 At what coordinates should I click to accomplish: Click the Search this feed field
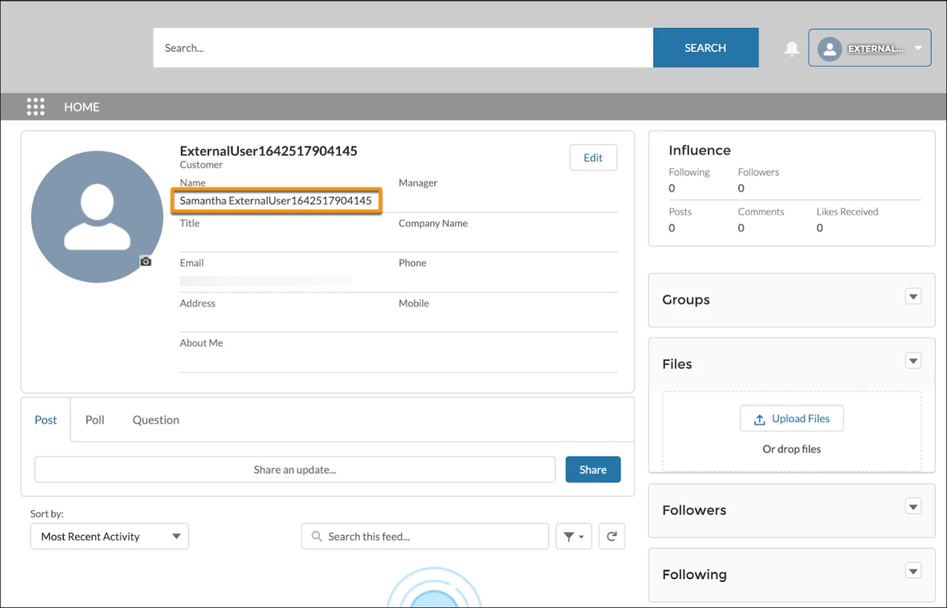tap(425, 537)
